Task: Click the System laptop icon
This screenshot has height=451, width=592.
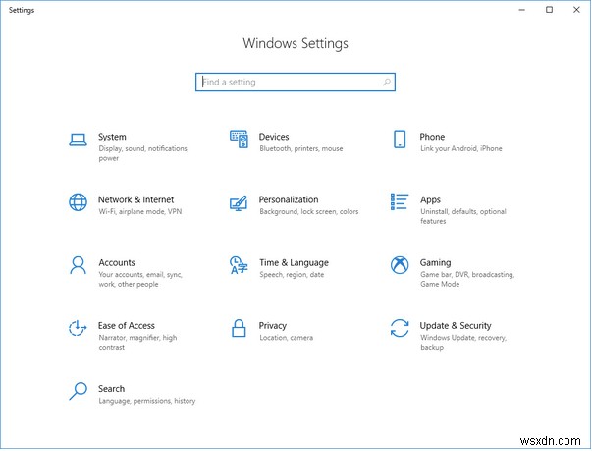Action: tap(78, 140)
